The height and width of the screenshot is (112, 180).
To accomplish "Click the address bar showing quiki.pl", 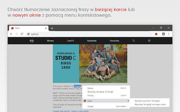I will (89, 34).
